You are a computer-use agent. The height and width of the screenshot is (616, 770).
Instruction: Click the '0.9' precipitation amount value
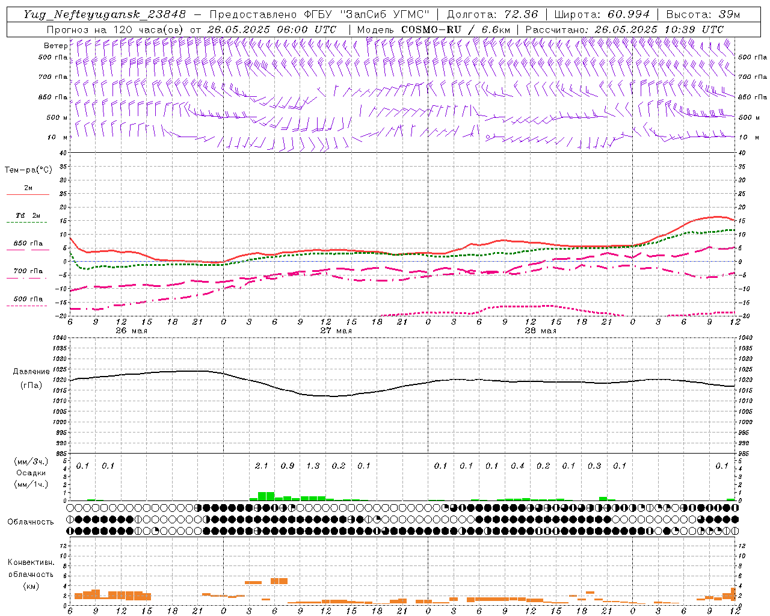tap(288, 466)
